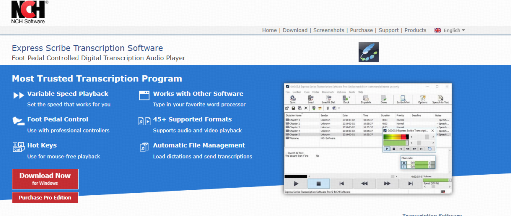
Task: Open the Purchase page link
Action: (x=361, y=30)
